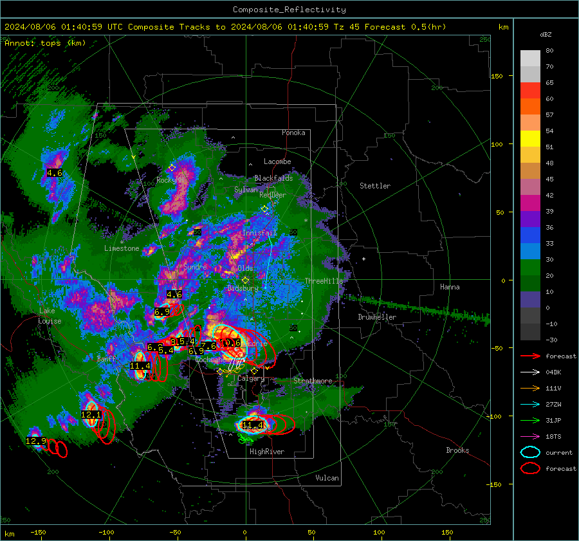Select the 7.6 storm top marker
579x541 pixels.
point(208,346)
